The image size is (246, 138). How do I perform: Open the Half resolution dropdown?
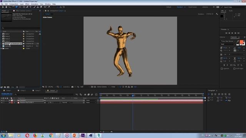point(85,87)
